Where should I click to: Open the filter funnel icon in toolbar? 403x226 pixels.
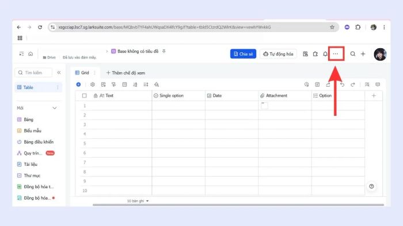coord(113,84)
